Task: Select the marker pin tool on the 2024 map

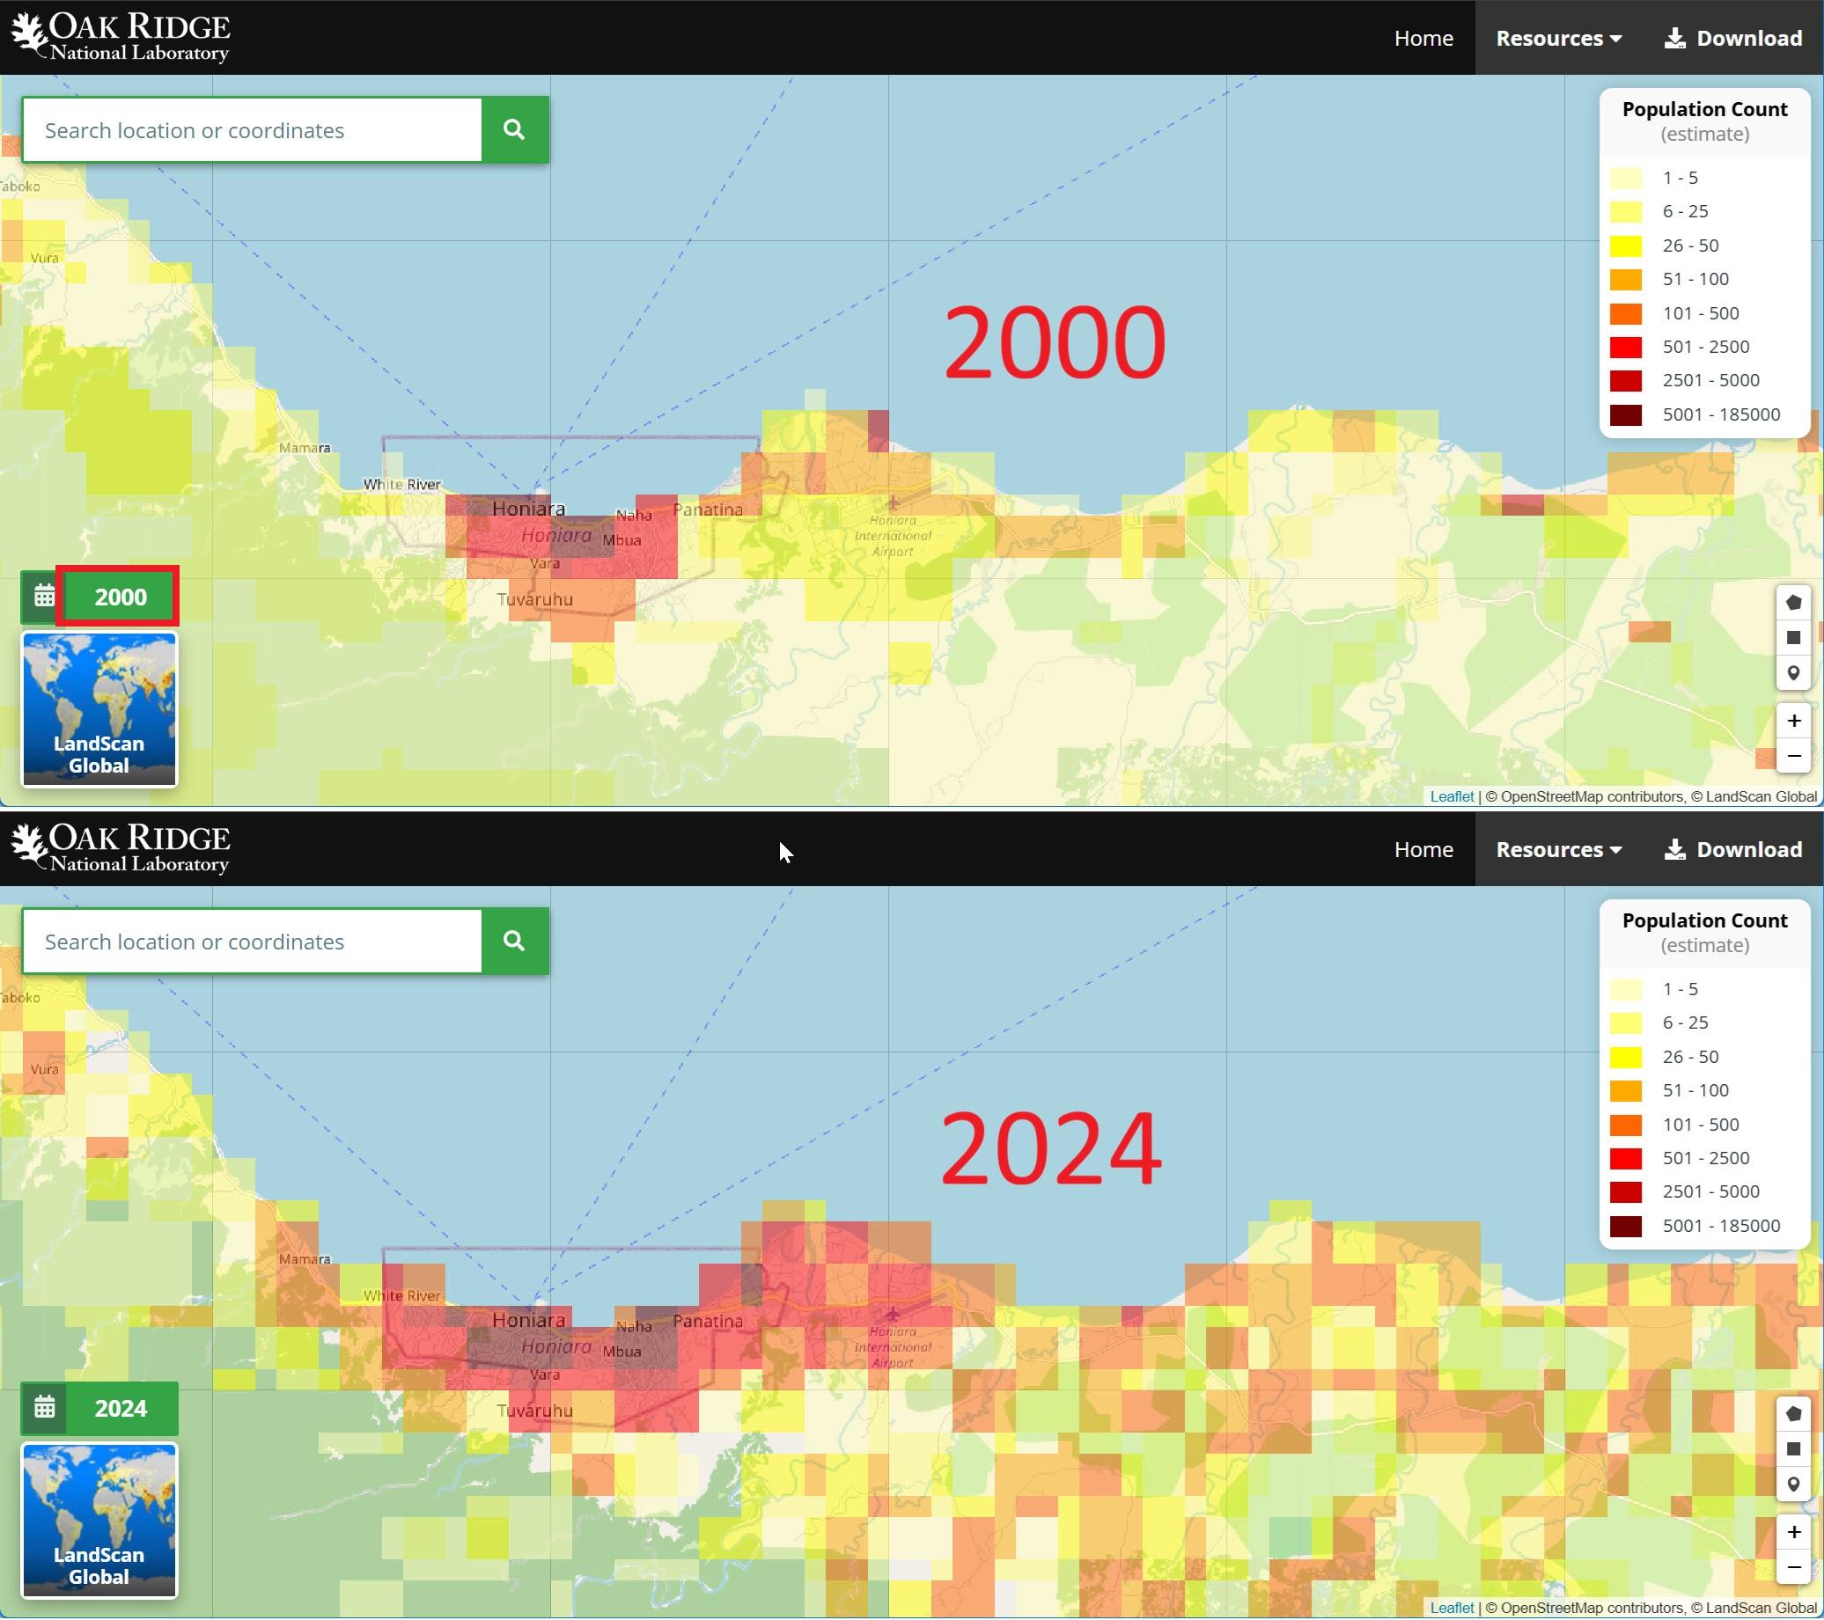Action: pos(1794,1484)
